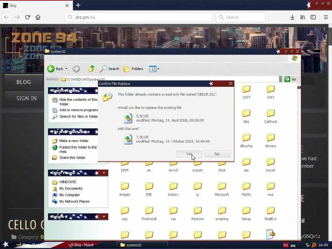Open browser hamburger menu
The height and width of the screenshot is (249, 332).
point(326,17)
